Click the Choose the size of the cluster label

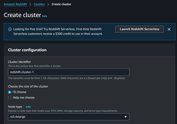point(28,86)
